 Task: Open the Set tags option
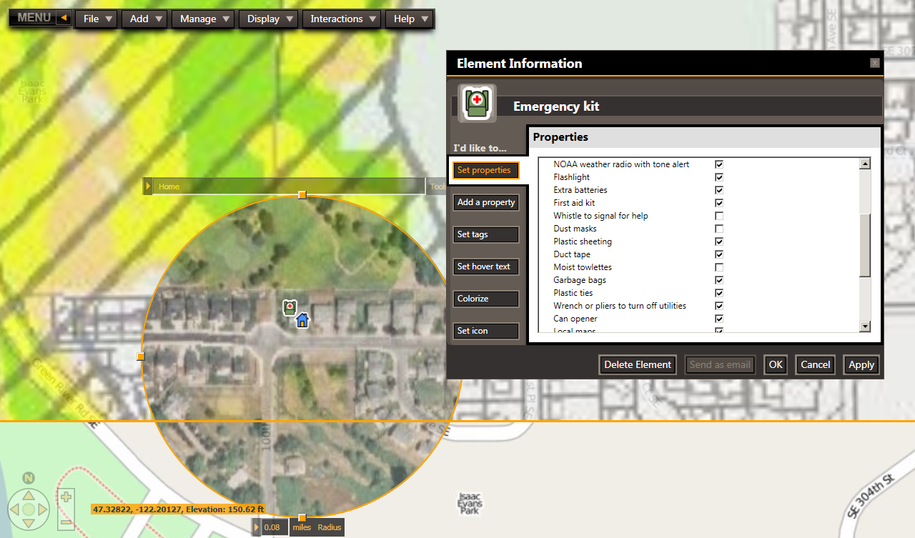486,234
